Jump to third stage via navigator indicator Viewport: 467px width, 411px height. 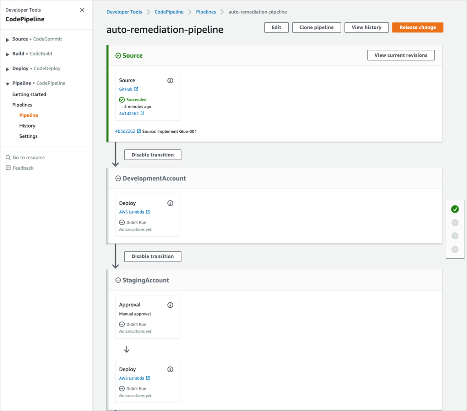coord(455,236)
